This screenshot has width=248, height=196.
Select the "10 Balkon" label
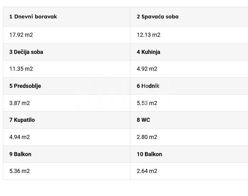tap(149, 154)
